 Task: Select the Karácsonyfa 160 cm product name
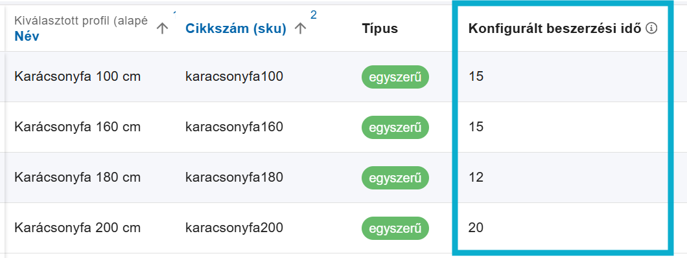[78, 127]
